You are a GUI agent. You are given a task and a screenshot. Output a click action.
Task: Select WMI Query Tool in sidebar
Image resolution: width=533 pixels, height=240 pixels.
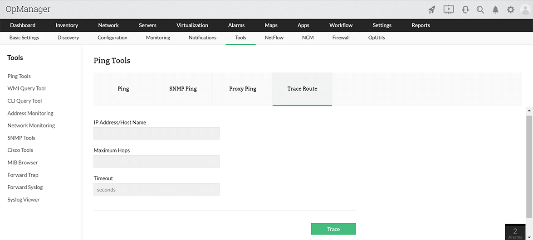pyautogui.click(x=27, y=89)
